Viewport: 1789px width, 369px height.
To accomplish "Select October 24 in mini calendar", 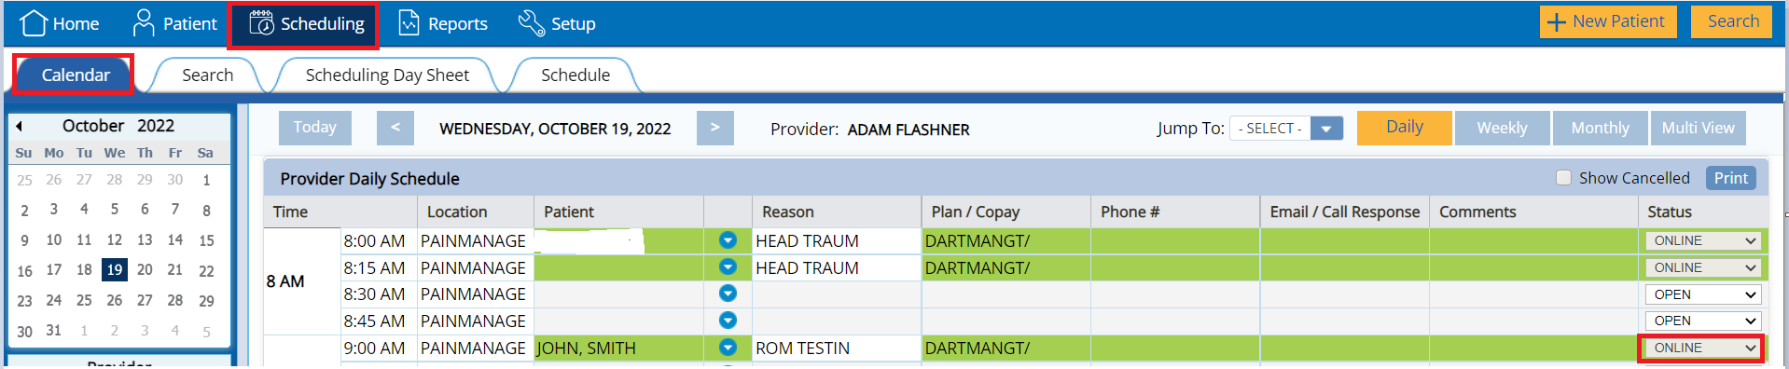I will point(54,301).
